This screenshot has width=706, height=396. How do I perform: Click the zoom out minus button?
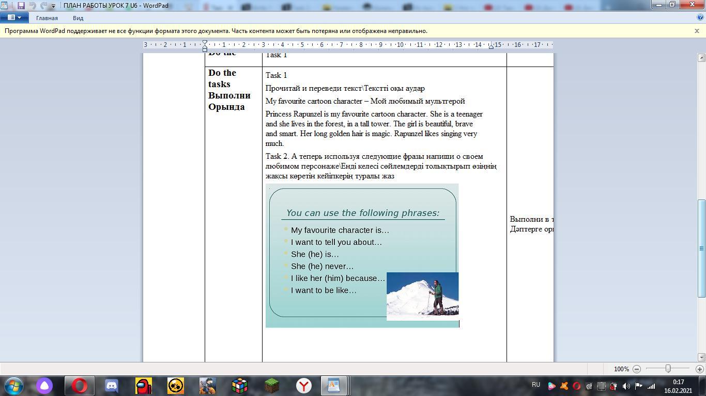[x=637, y=369]
